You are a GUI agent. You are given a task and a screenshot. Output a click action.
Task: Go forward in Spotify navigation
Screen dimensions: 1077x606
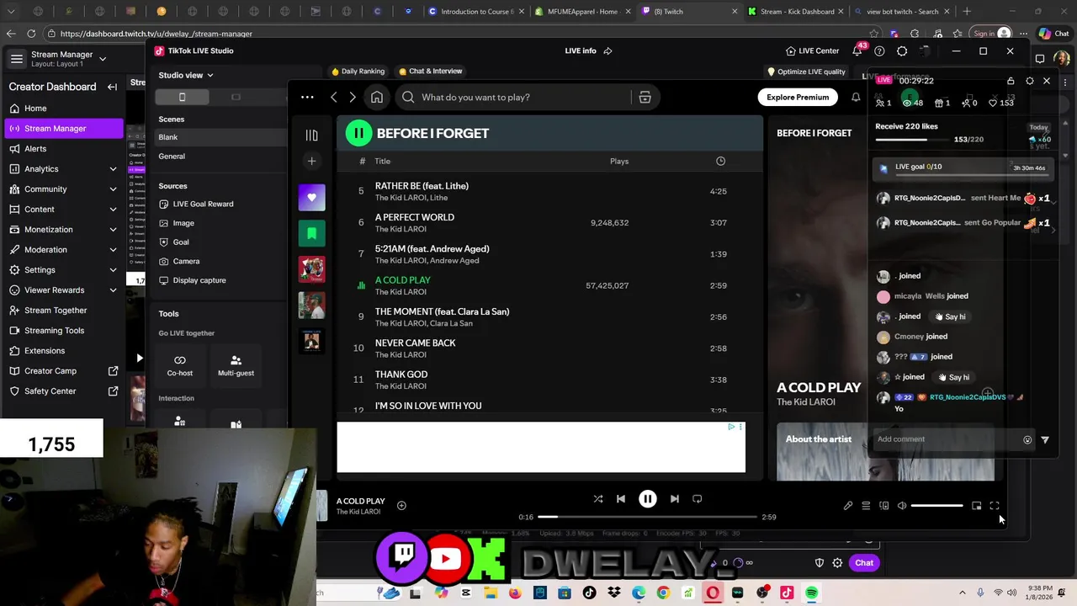click(353, 97)
